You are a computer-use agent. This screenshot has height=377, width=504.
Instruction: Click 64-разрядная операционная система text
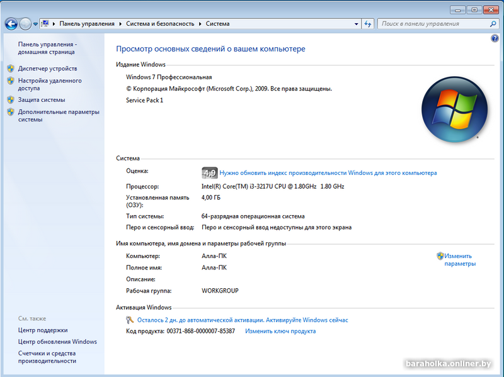253,216
